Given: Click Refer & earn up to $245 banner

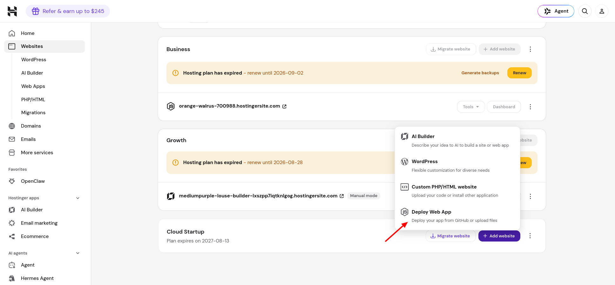Looking at the screenshot, I should pyautogui.click(x=68, y=11).
